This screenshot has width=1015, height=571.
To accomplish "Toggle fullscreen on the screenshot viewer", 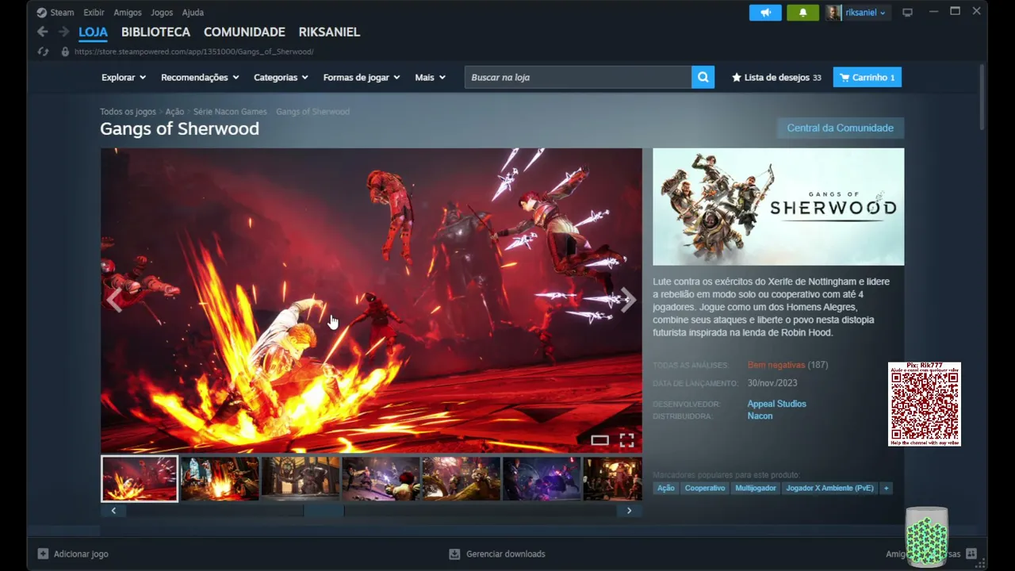I will 626,440.
